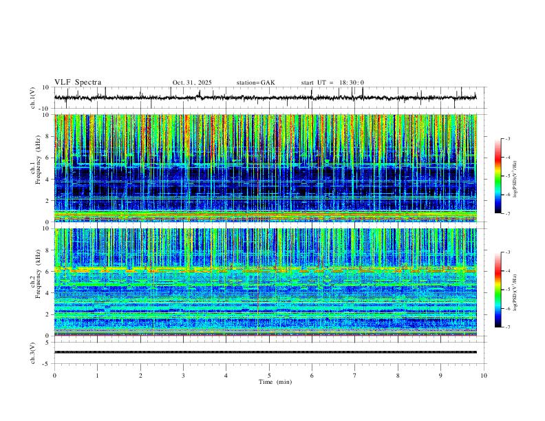Image resolution: width=545 pixels, height=421 pixels.
Task: Click the "-5" label on ch.2 color bar
Action: click(507, 290)
